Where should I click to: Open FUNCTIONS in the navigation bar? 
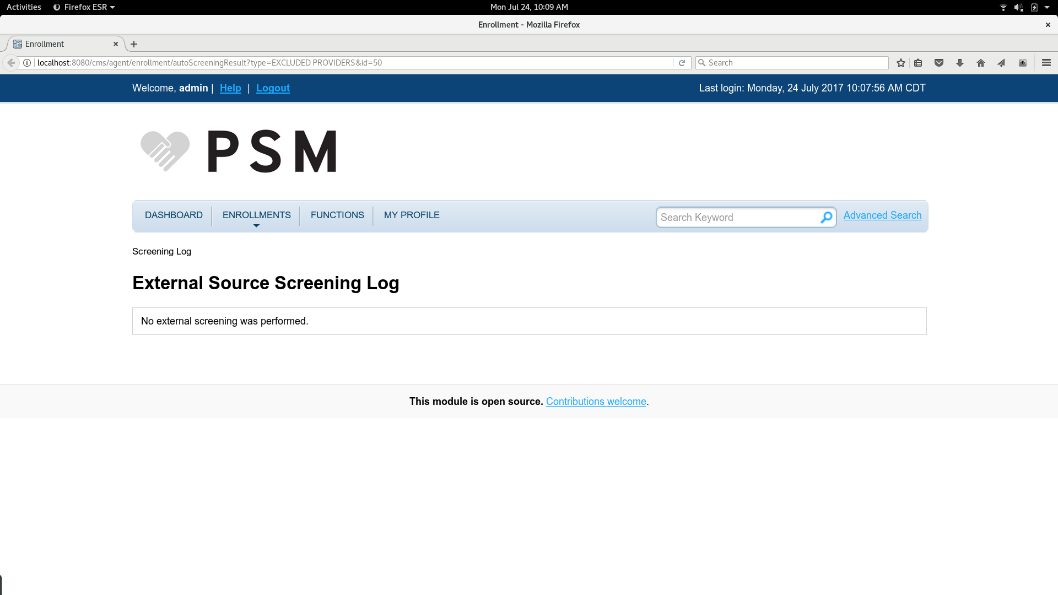[x=337, y=215]
